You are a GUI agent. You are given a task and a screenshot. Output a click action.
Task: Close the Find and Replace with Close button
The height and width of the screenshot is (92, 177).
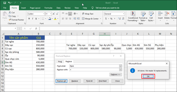pyautogui.click(x=117, y=81)
